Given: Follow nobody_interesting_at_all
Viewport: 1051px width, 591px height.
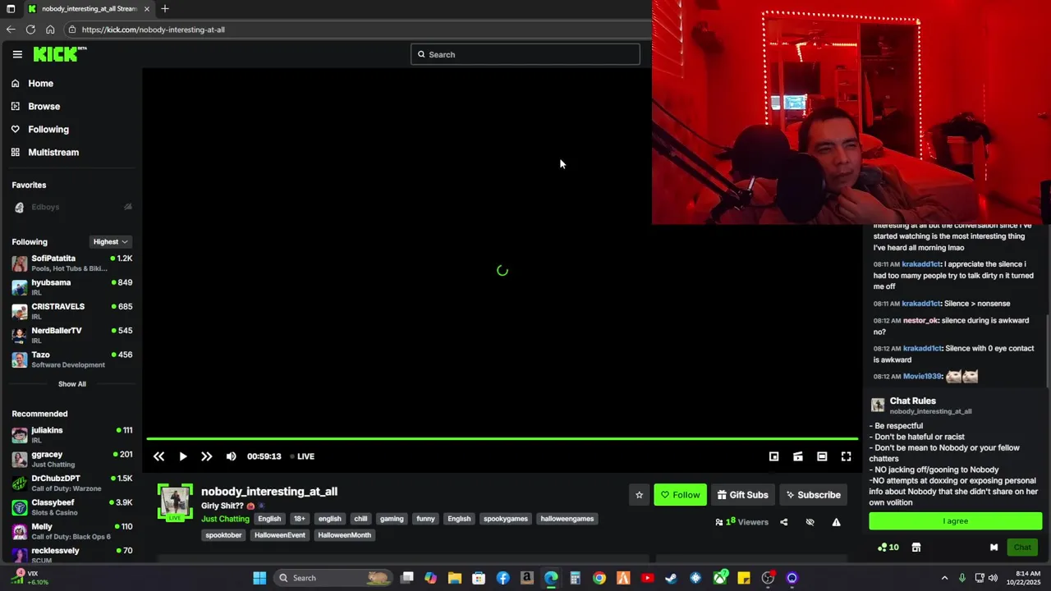Looking at the screenshot, I should (680, 495).
